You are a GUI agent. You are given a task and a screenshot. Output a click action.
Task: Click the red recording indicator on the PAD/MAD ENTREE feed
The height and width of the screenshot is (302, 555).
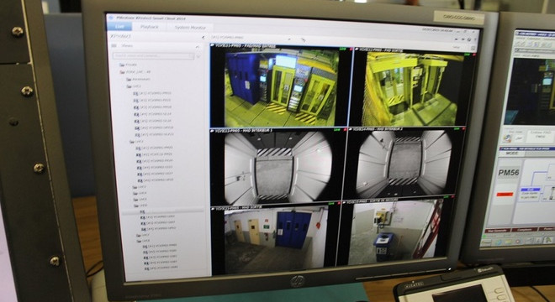coord(351,49)
